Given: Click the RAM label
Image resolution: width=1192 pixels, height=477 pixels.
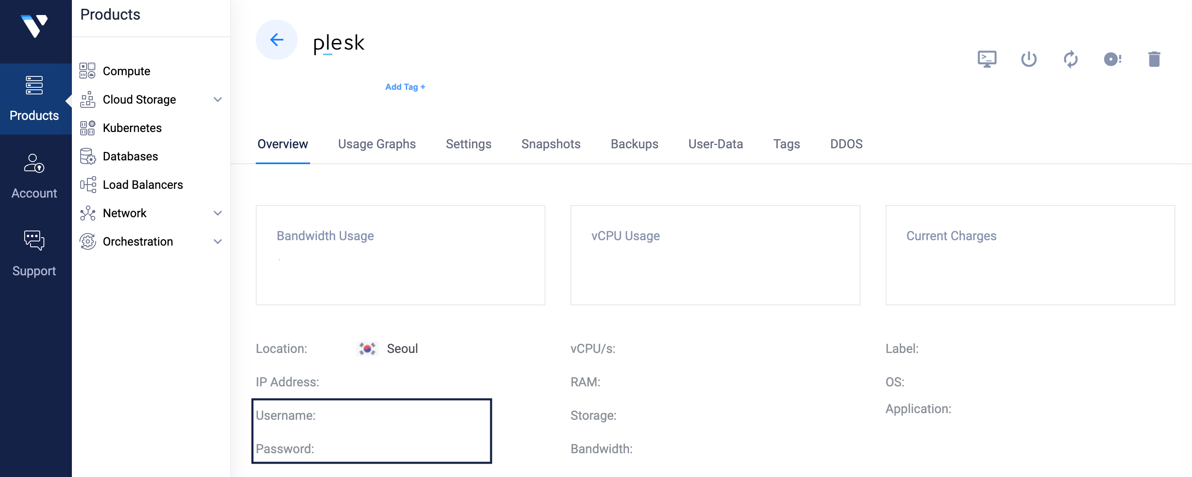Looking at the screenshot, I should (586, 382).
